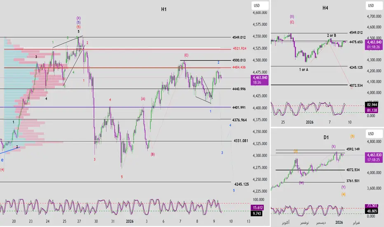The image size is (384, 227).
Task: Click 3,600.000 on D1 price axis
Action: coord(374,188)
